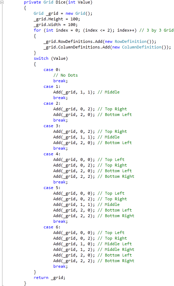
Task: Click the '// Middle' comment under case 5
Action: (x=109, y=204)
